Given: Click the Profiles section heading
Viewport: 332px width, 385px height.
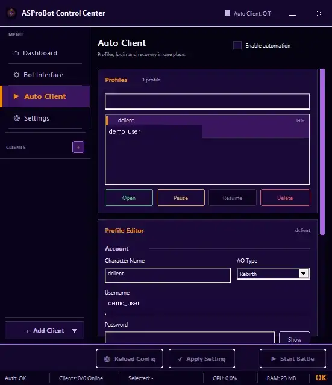Looking at the screenshot, I should (116, 80).
